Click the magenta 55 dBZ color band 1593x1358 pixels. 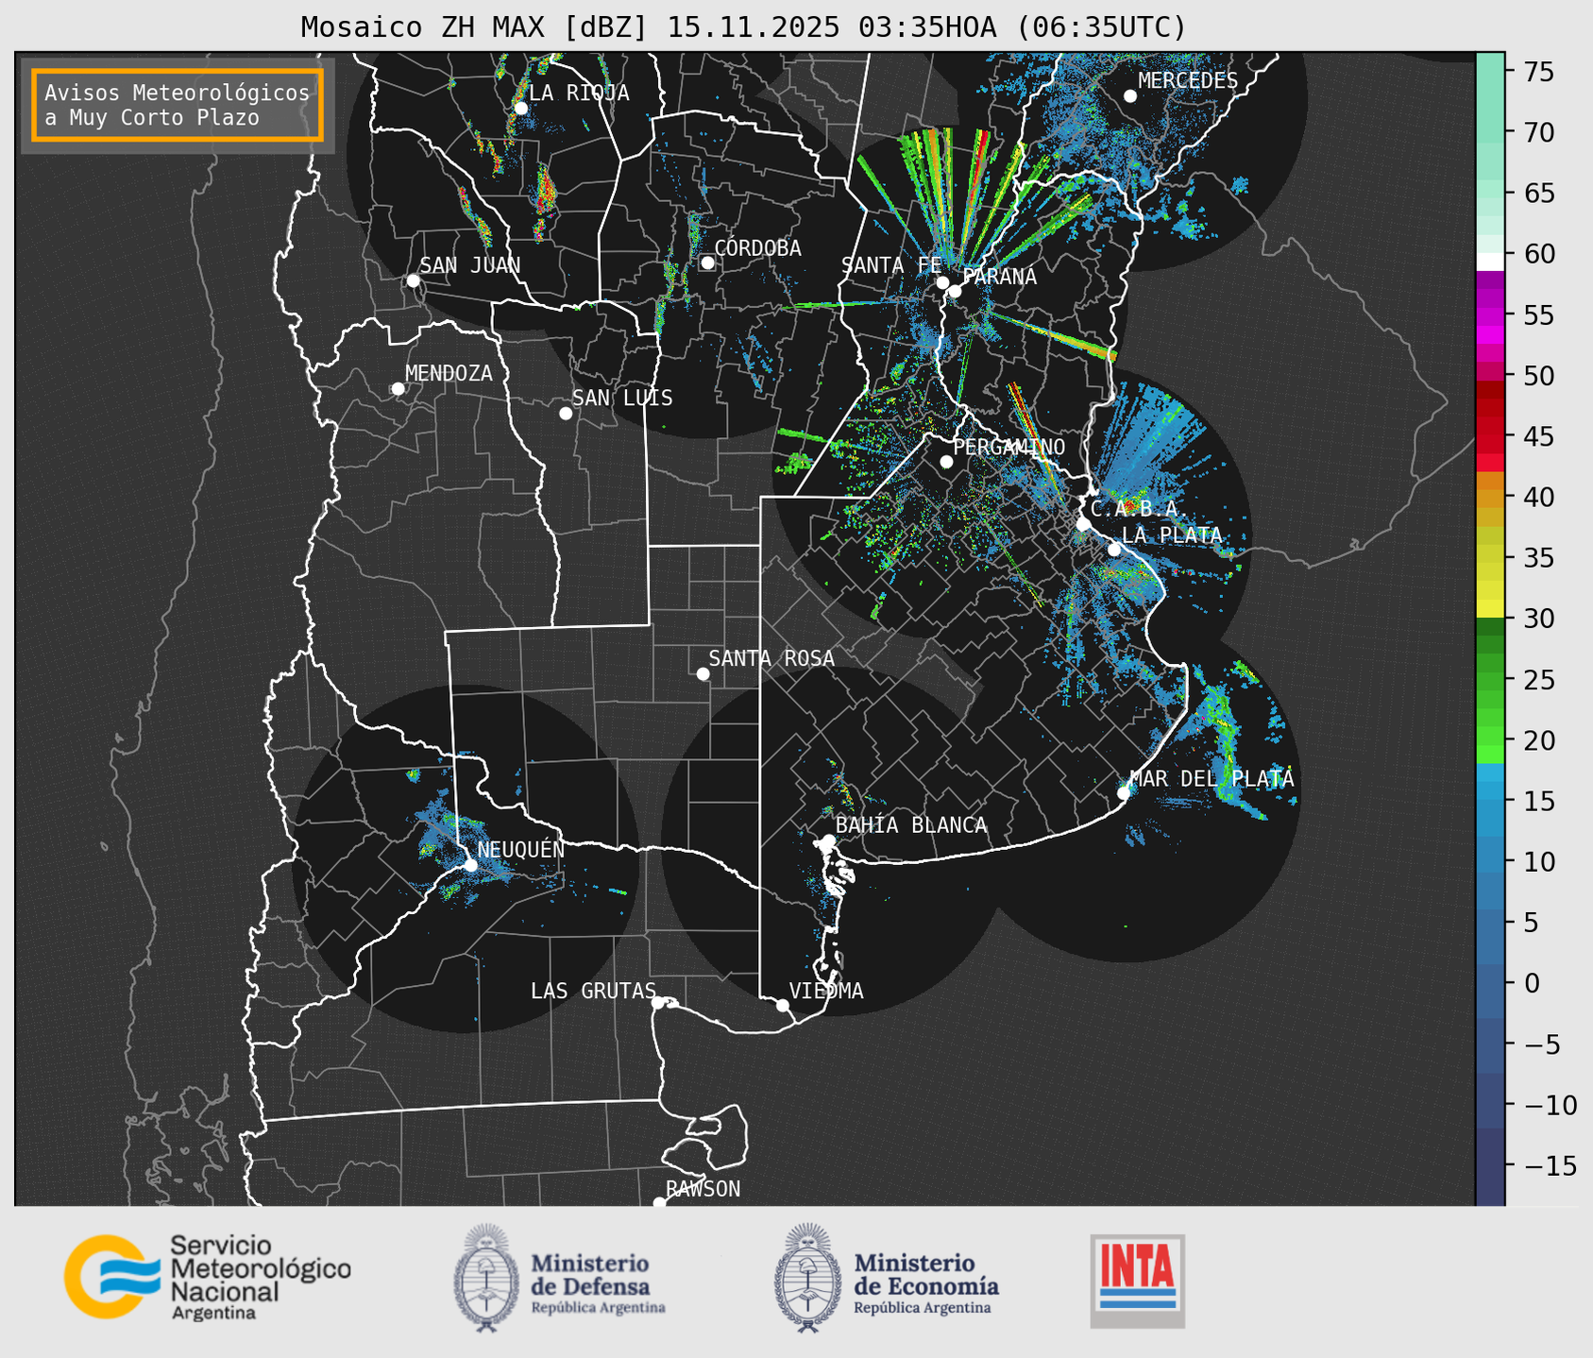pos(1490,314)
